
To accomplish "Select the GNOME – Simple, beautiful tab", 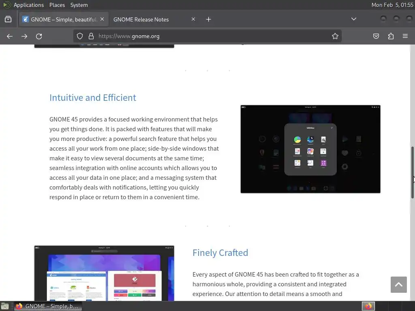I will [x=64, y=19].
